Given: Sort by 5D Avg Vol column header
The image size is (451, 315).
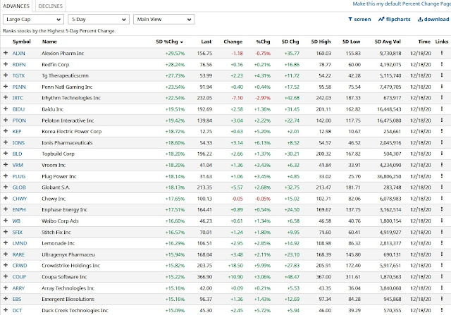Looking at the screenshot, I should click(388, 42).
